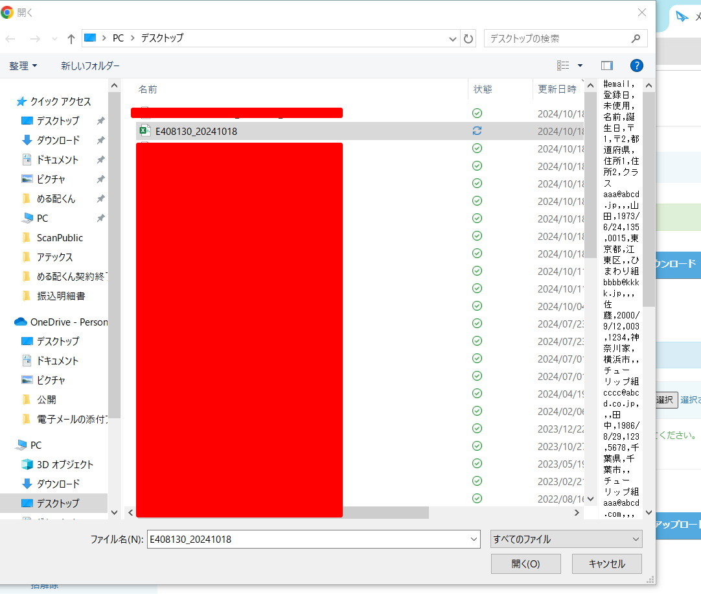The image size is (701, 594).
Task: Expand address bar history dropdown
Action: pyautogui.click(x=452, y=39)
